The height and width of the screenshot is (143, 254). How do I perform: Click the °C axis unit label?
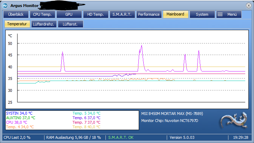click(x=10, y=36)
